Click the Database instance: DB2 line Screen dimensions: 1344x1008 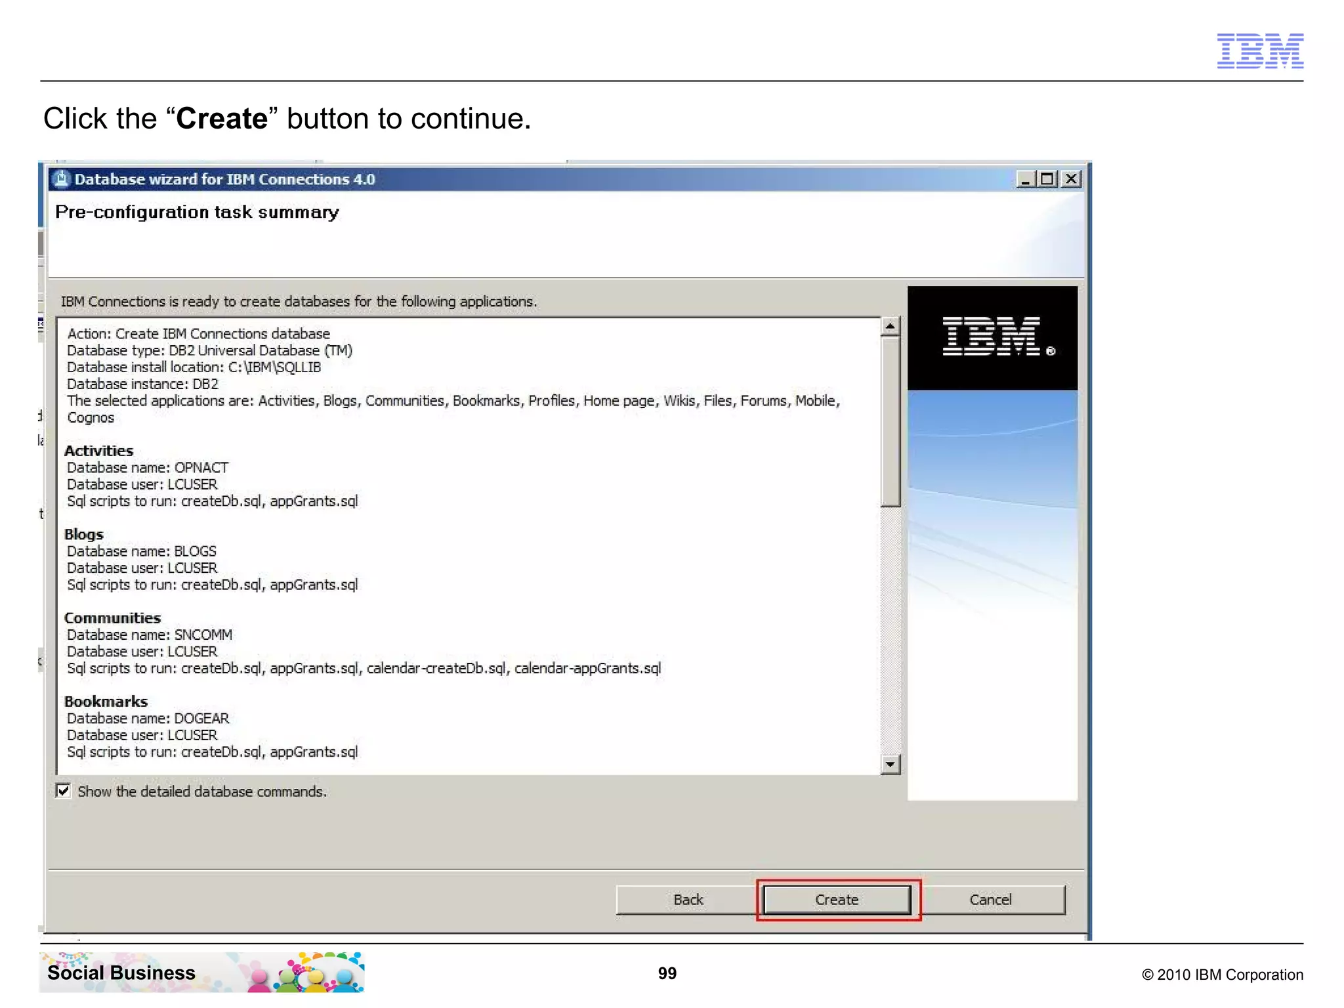click(x=143, y=384)
